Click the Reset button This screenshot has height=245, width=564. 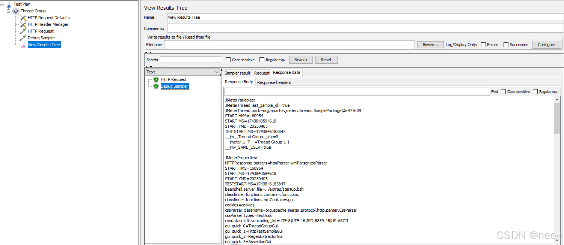(x=326, y=60)
